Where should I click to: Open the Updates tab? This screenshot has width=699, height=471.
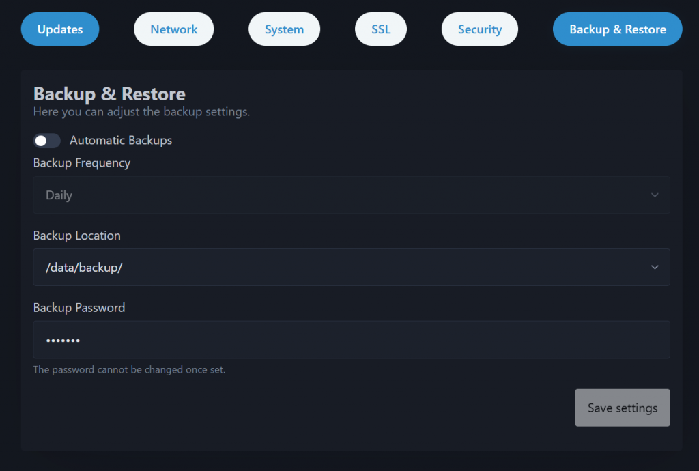(x=60, y=29)
